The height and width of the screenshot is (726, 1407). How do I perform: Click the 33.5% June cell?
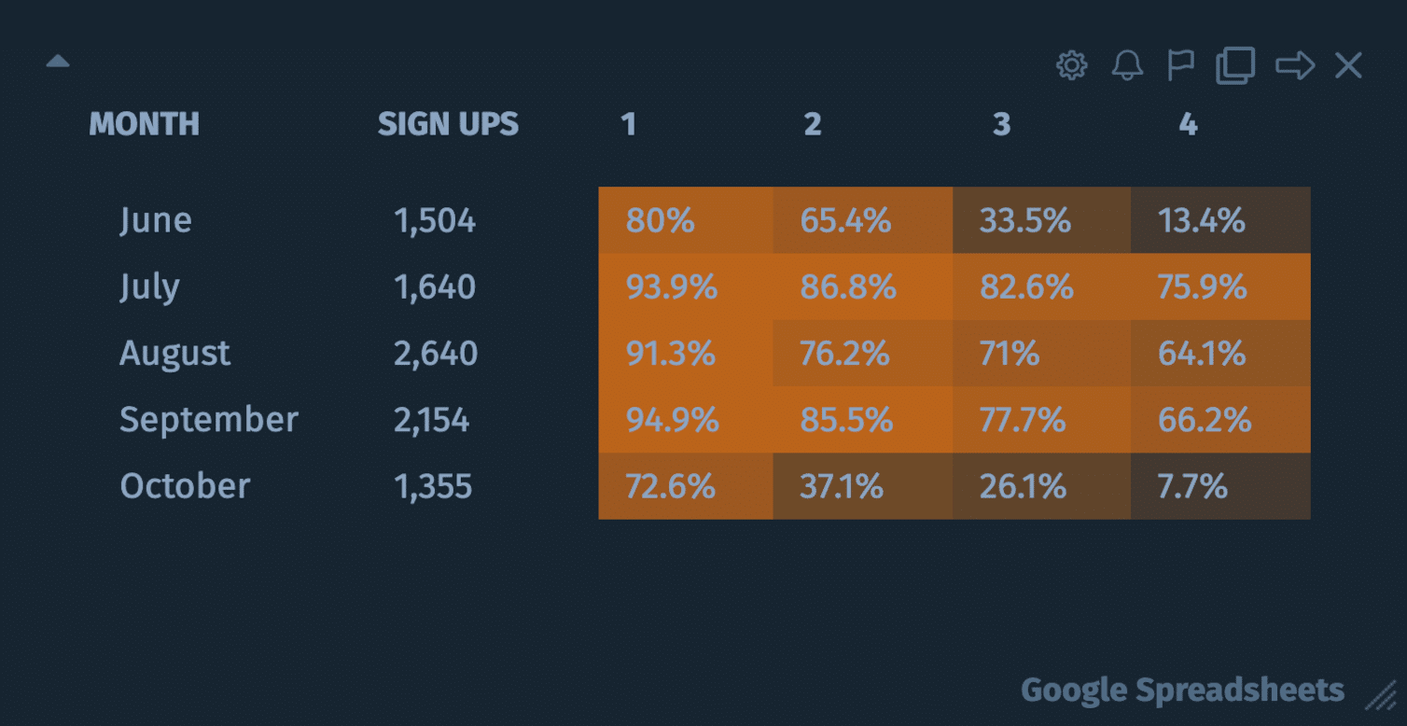coord(1041,220)
